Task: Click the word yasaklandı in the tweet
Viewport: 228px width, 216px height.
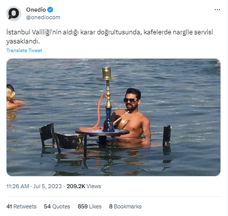Action: [x=23, y=41]
